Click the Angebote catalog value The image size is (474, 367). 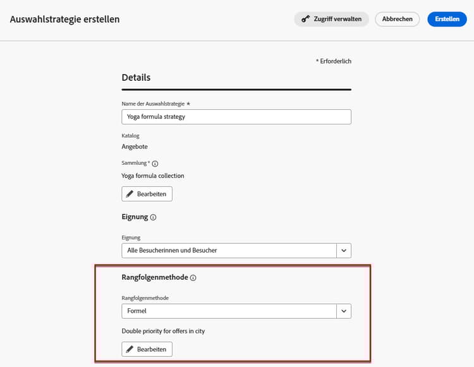135,147
